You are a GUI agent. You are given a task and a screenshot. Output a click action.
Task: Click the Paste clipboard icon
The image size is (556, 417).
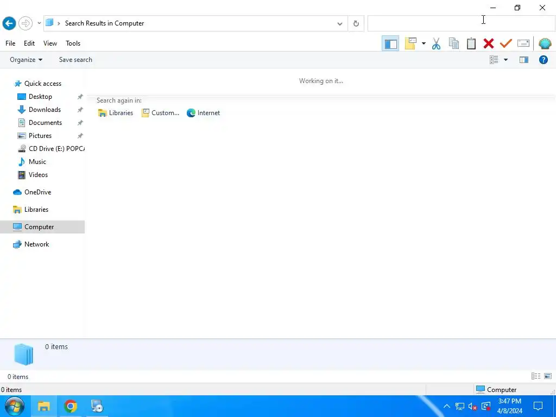[x=471, y=43]
